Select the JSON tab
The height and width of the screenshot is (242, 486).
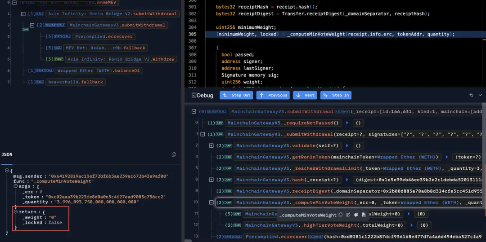[x=7, y=154]
